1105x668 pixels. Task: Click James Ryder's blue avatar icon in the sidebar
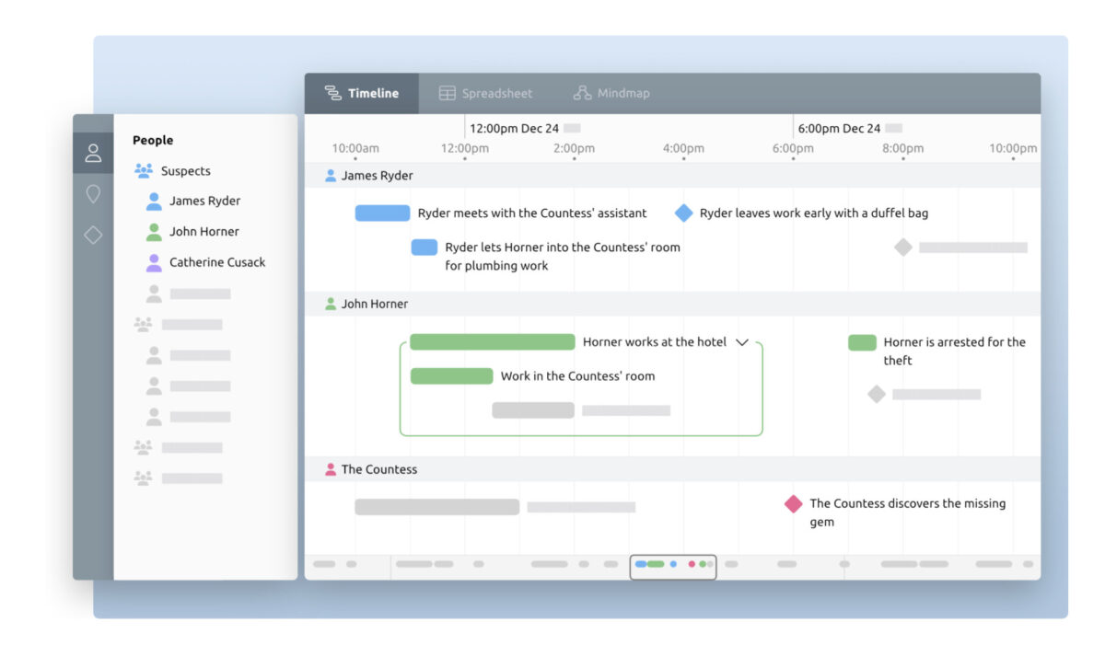tap(154, 201)
